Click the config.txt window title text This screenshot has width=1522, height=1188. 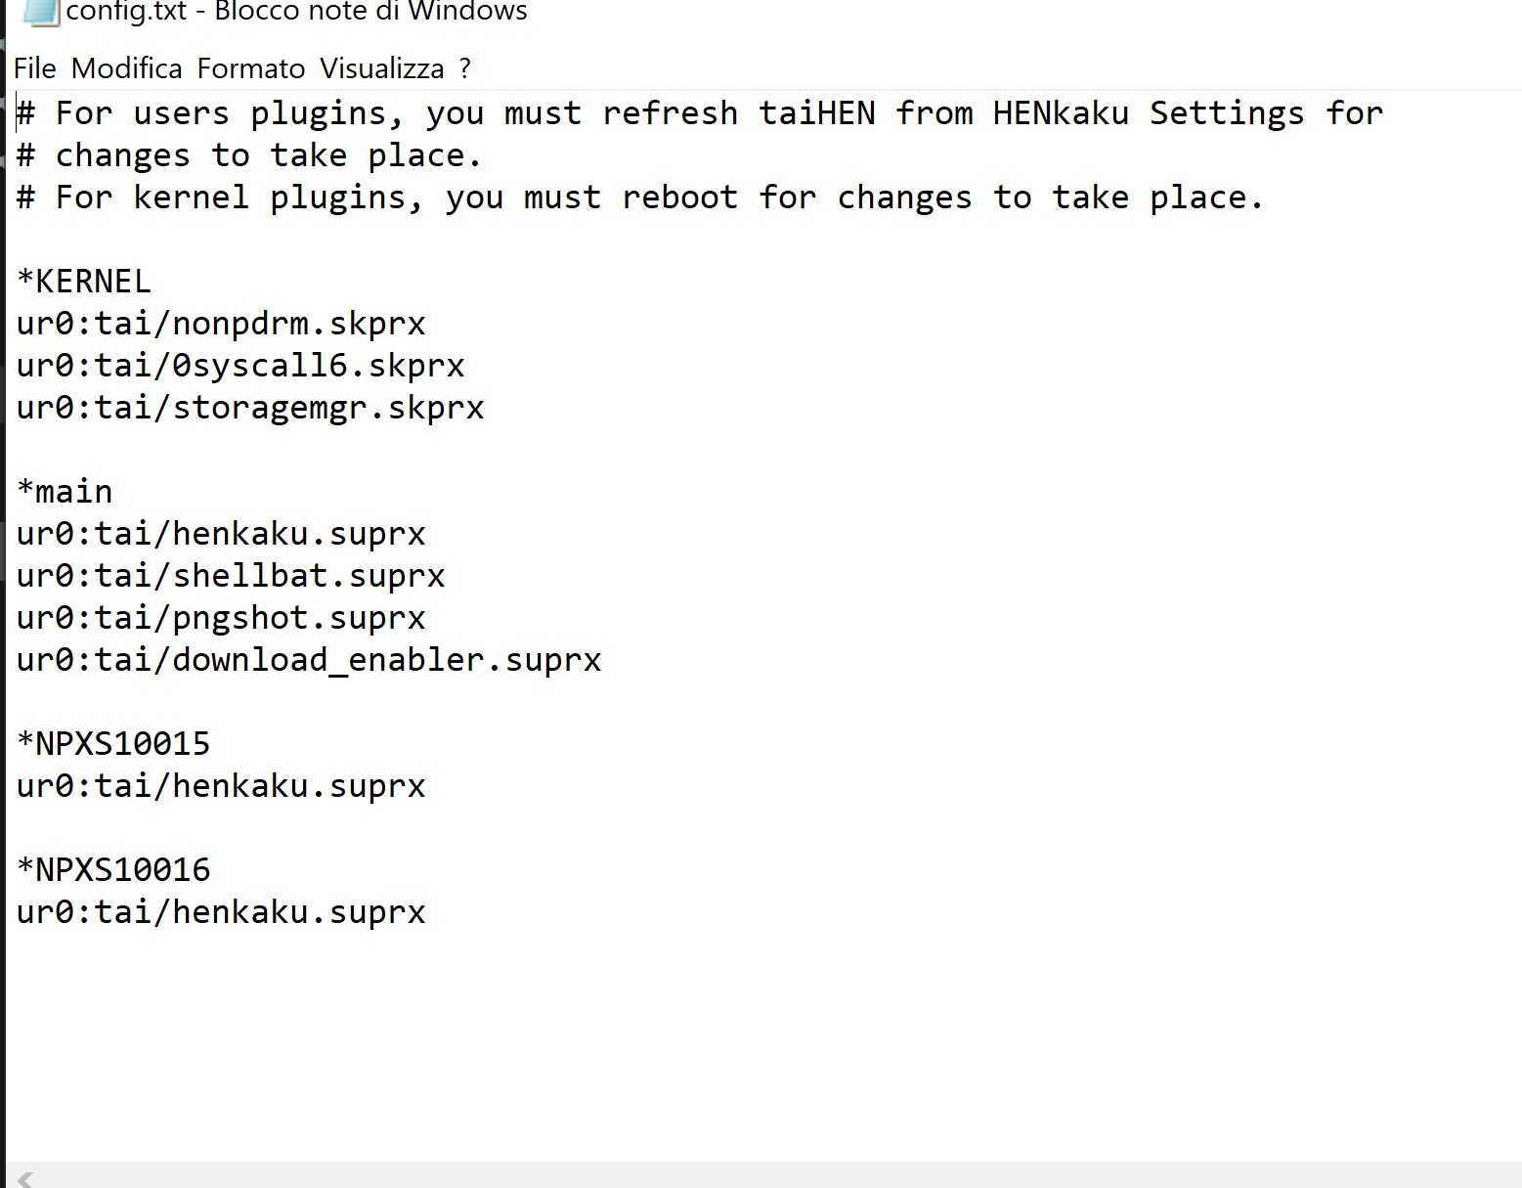click(x=297, y=12)
